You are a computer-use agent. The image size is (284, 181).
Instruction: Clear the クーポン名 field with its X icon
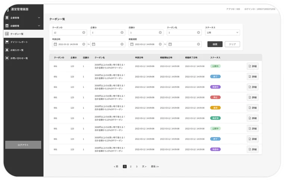pyautogui.click(x=198, y=33)
